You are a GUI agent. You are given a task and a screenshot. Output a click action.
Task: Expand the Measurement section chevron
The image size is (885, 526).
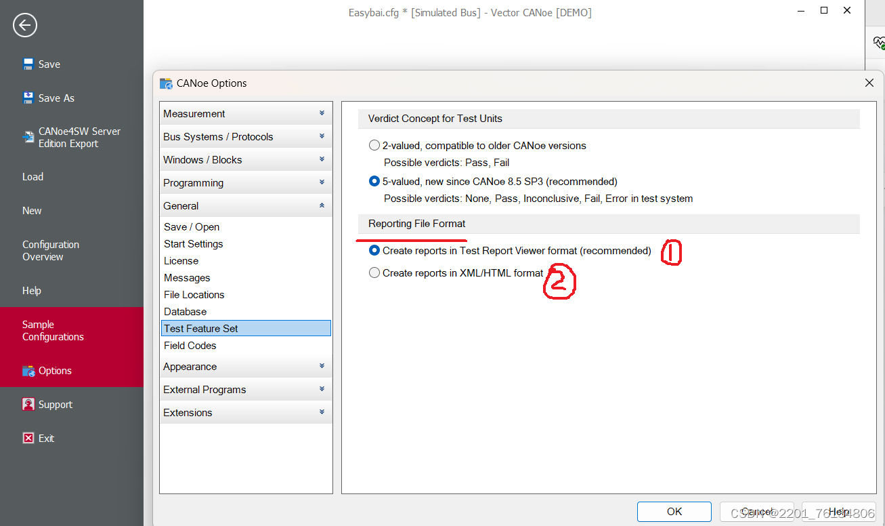click(x=322, y=113)
